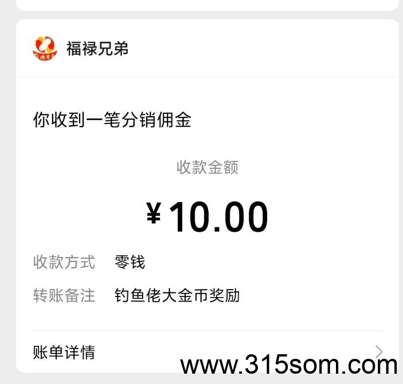Click the 收款金额 label

(x=208, y=167)
